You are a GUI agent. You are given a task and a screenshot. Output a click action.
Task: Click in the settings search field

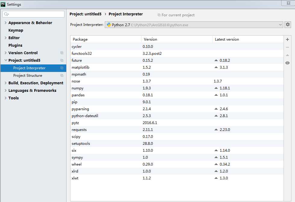33,14
